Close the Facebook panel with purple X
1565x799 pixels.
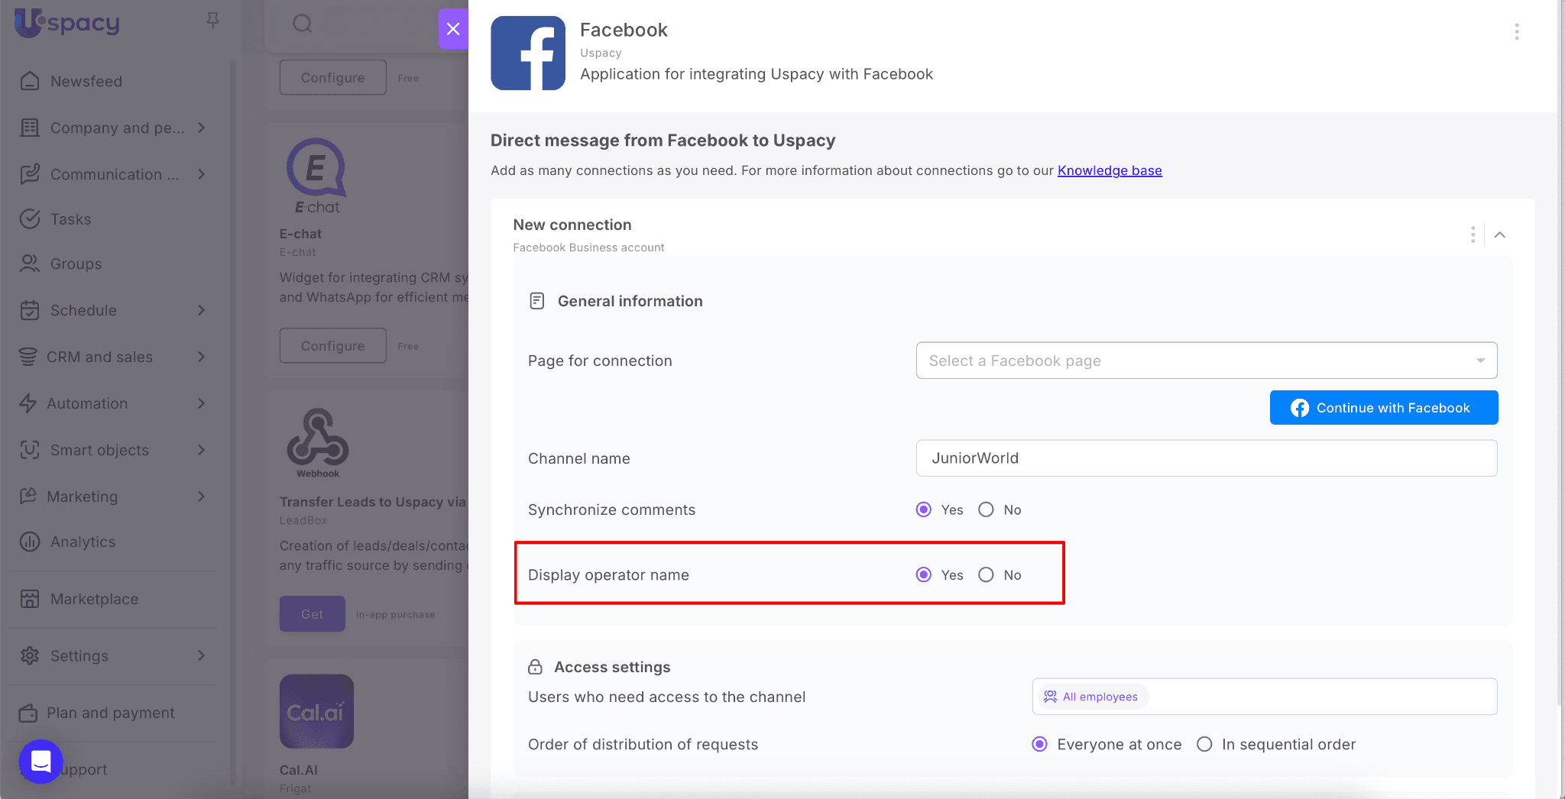pos(453,29)
